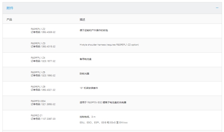Select order number 1350.4315.02
Image resolution: width=224 pixels, height=132 pixels.
click(43, 46)
